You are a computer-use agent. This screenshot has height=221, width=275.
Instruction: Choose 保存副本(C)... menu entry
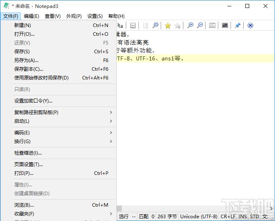point(58,69)
